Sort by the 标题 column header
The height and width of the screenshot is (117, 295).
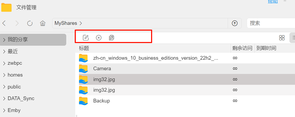tap(84, 48)
